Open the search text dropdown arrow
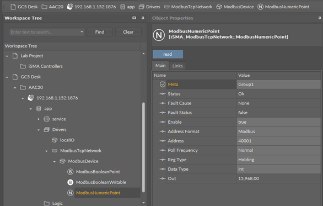The image size is (323, 206). tap(82, 32)
